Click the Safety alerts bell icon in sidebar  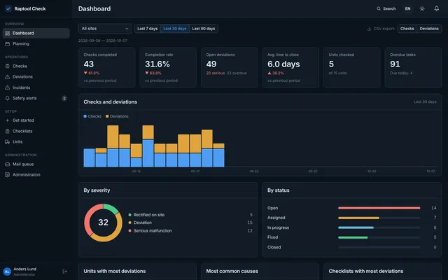(x=8, y=98)
